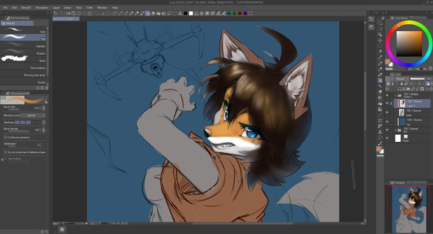The height and width of the screenshot is (234, 433).
Task: Collapse the Folder 1 layer folder
Action: (x=395, y=95)
